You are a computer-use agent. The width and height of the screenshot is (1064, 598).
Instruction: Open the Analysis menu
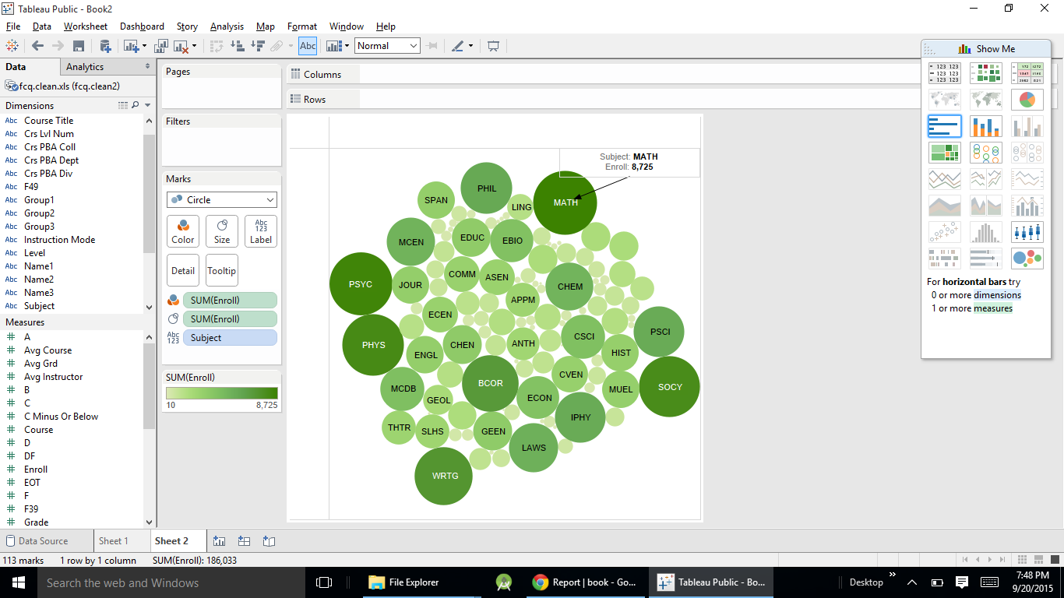click(227, 26)
